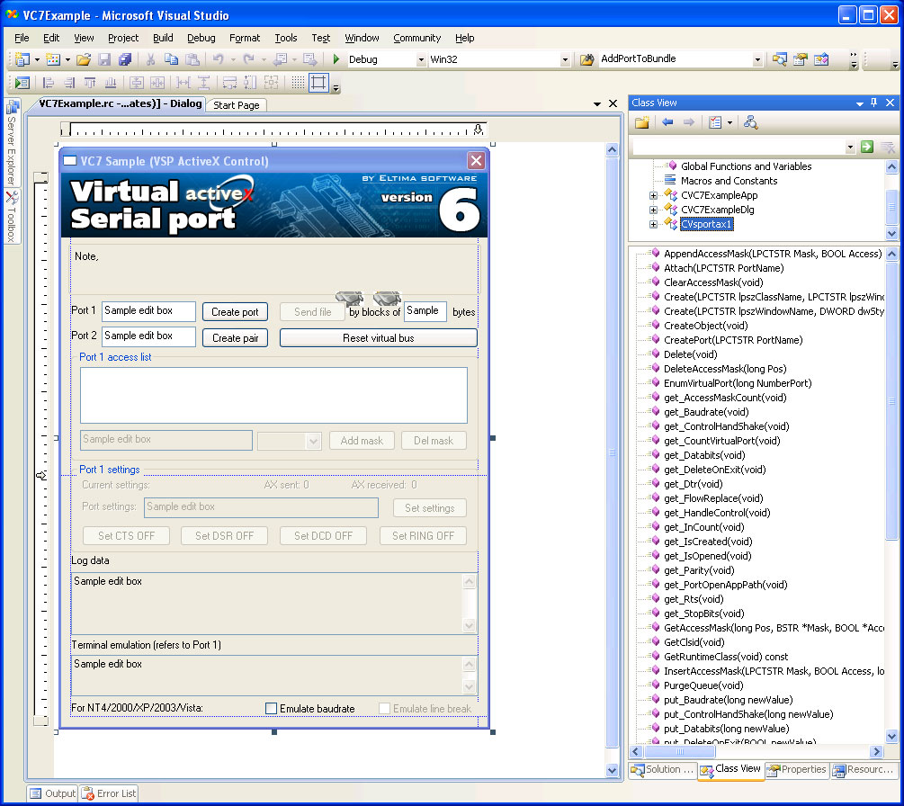Image resolution: width=904 pixels, height=806 pixels.
Task: Switch to the Solution Explorer bottom tab
Action: click(662, 770)
